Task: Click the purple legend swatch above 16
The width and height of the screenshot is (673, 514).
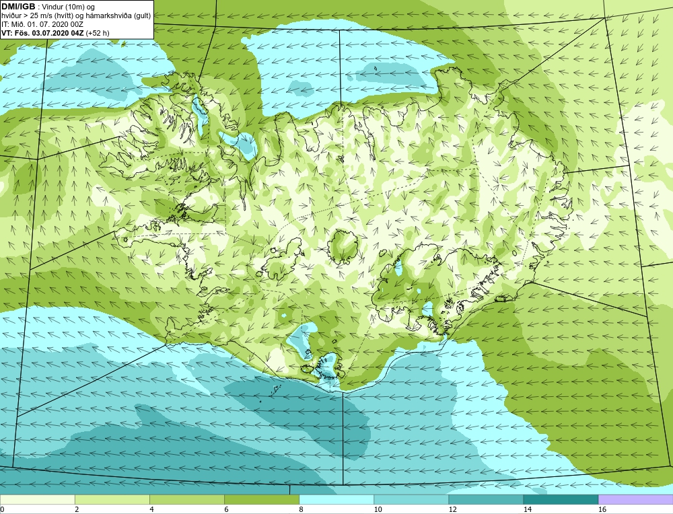Action: click(x=636, y=499)
